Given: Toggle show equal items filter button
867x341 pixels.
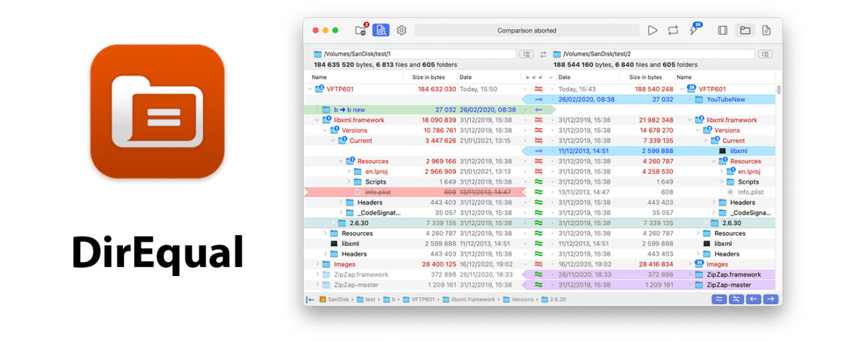Looking at the screenshot, I should point(720,299).
